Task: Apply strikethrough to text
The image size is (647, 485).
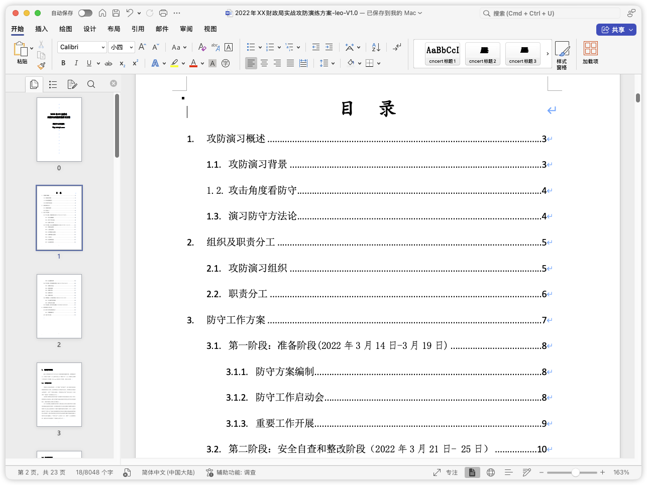Action: 109,64
